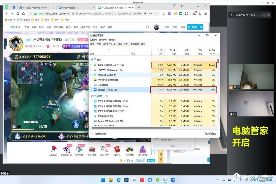
Task: Click the browser undo-closed-tab arrow icon
Action: coord(200,14)
